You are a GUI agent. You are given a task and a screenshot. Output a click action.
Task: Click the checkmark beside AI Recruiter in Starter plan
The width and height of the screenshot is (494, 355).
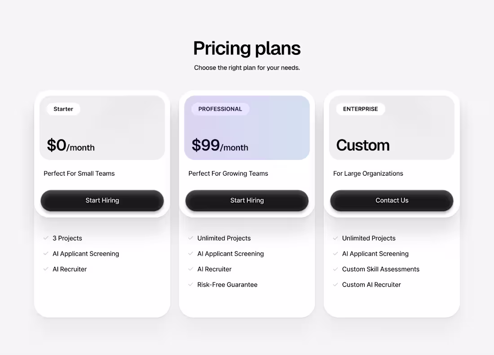point(46,269)
